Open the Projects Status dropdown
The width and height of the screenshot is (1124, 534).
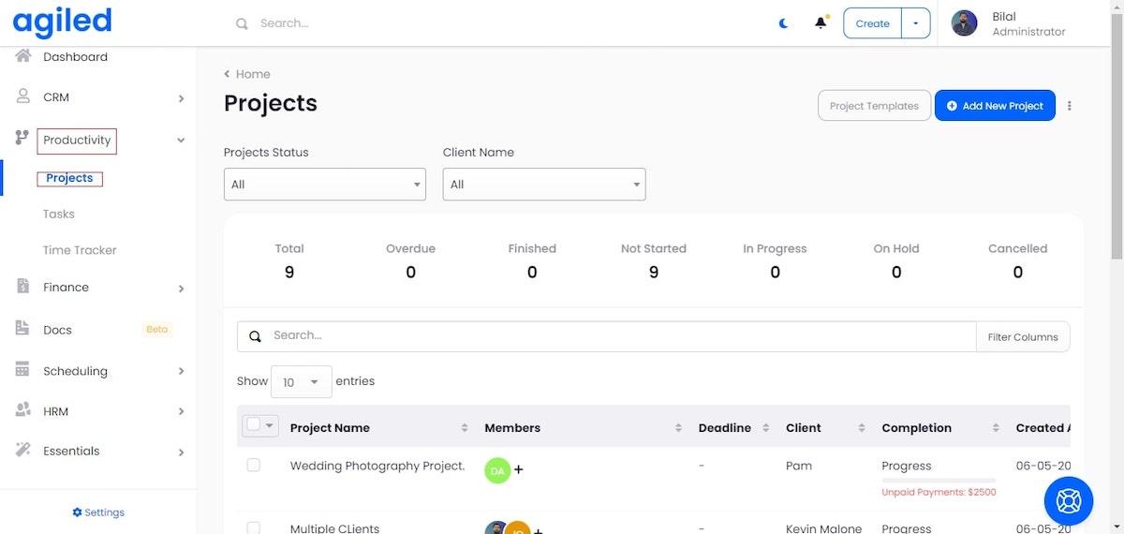(x=324, y=185)
